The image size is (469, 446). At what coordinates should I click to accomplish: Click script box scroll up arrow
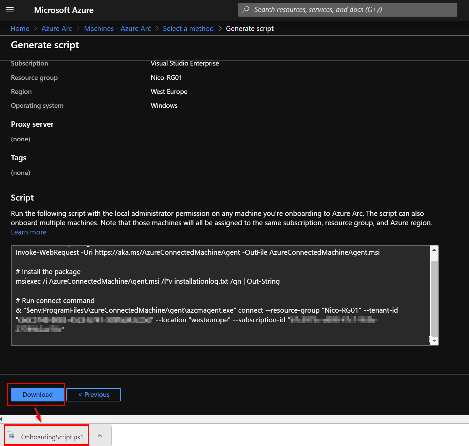point(434,250)
